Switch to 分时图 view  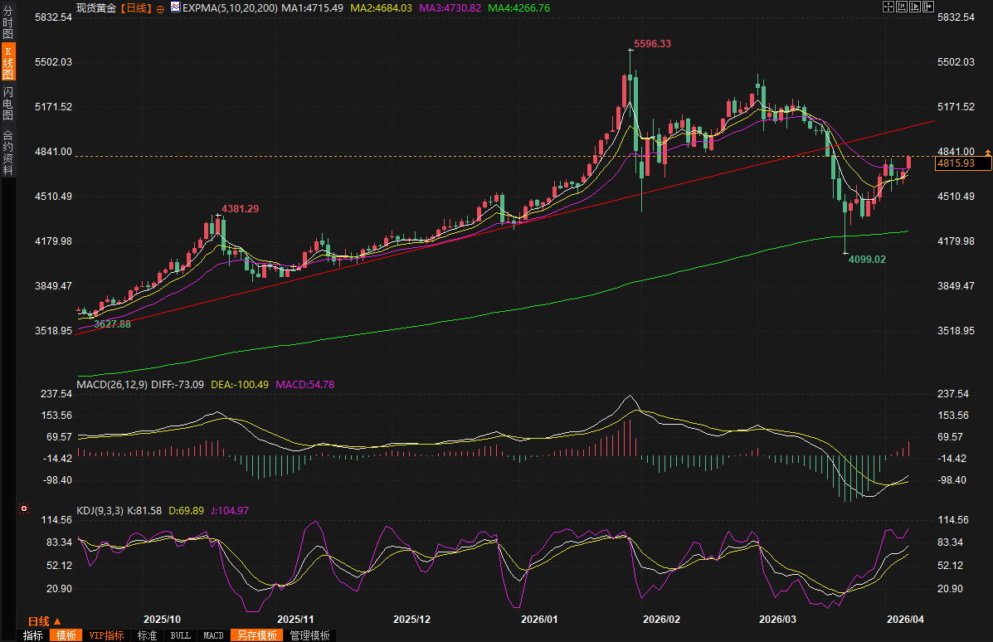(7, 23)
